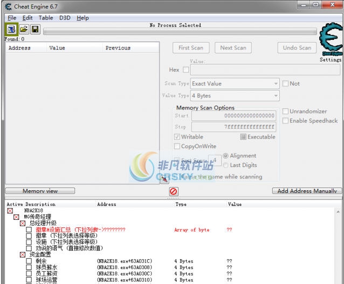Activate the 劝说的语气 entry checkbox
This screenshot has width=344, height=284.
(29, 248)
